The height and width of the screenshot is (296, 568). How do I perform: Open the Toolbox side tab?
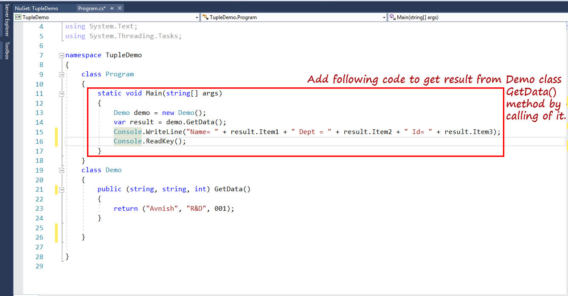[7, 50]
